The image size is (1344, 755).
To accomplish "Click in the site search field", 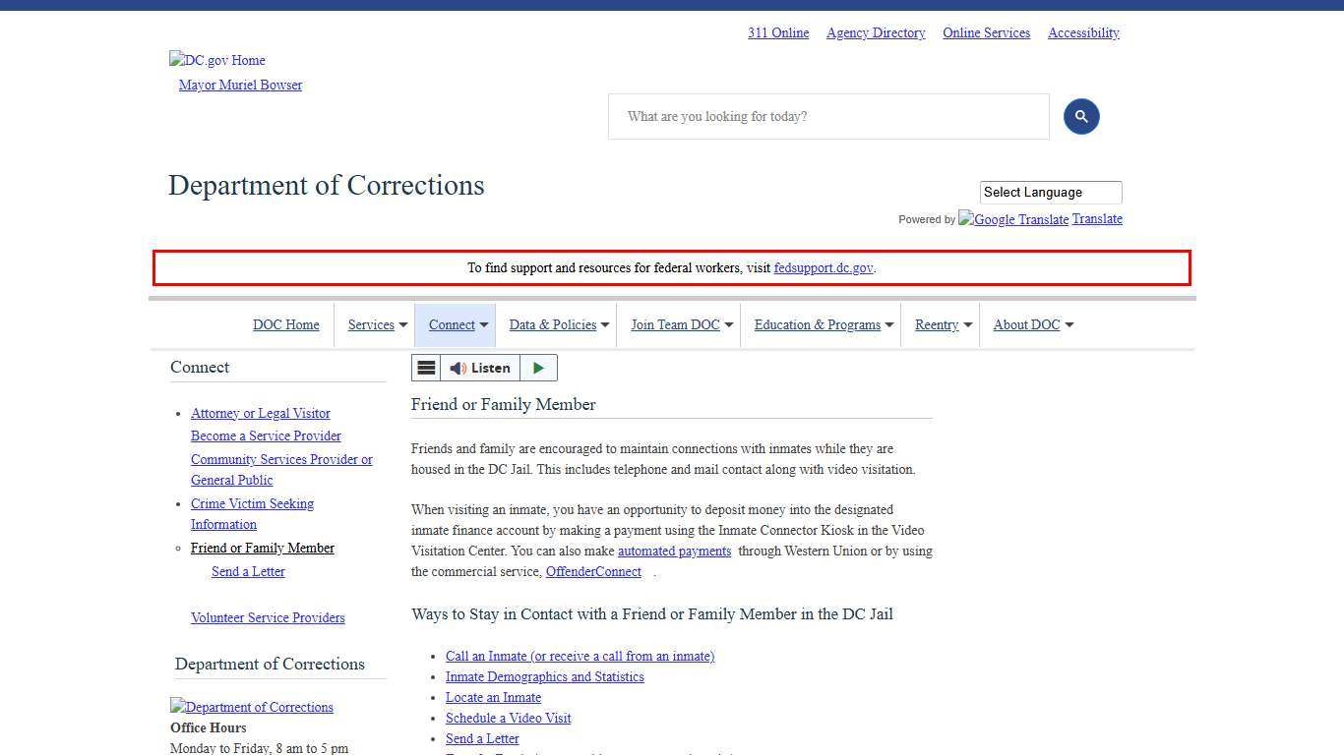I will click(827, 116).
